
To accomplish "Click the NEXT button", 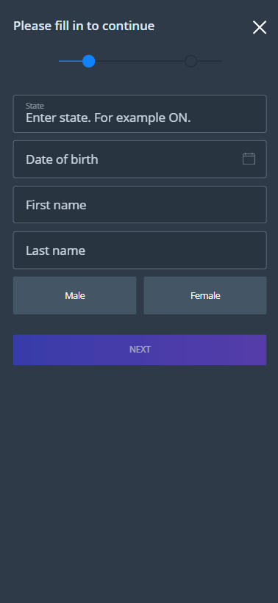I will [140, 350].
